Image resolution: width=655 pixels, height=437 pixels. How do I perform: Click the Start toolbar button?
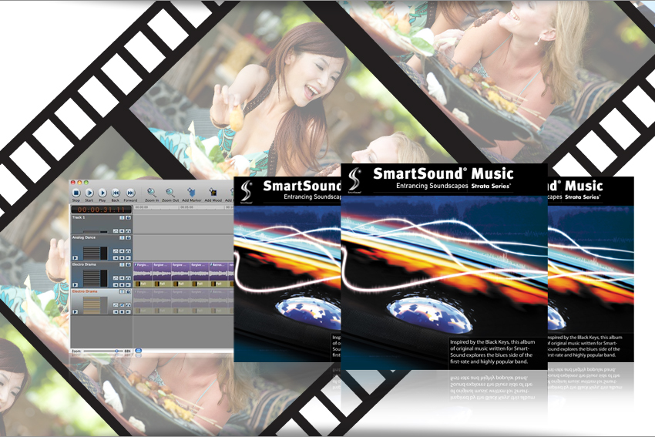(x=89, y=193)
